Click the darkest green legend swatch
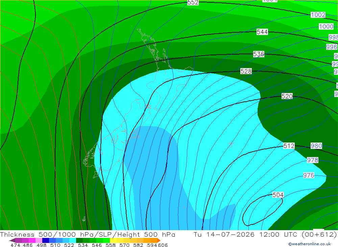Screen dimensions: 338x247 pyautogui.click(x=79, y=240)
